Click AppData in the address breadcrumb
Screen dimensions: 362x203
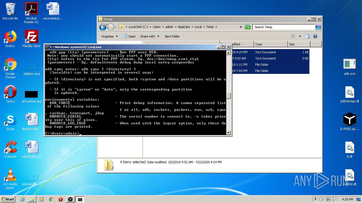click(184, 27)
